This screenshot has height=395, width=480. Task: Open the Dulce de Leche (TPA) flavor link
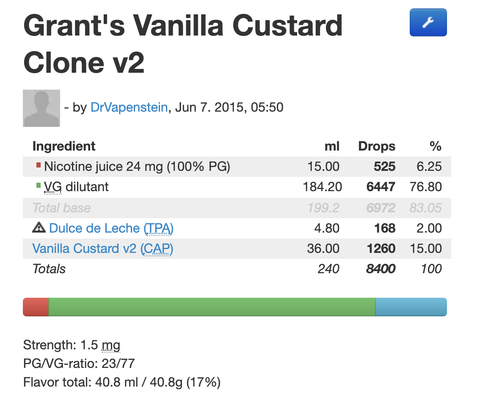[x=111, y=228]
